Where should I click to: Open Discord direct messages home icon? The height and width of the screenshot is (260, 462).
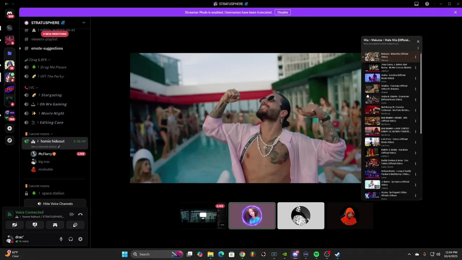coord(10,13)
